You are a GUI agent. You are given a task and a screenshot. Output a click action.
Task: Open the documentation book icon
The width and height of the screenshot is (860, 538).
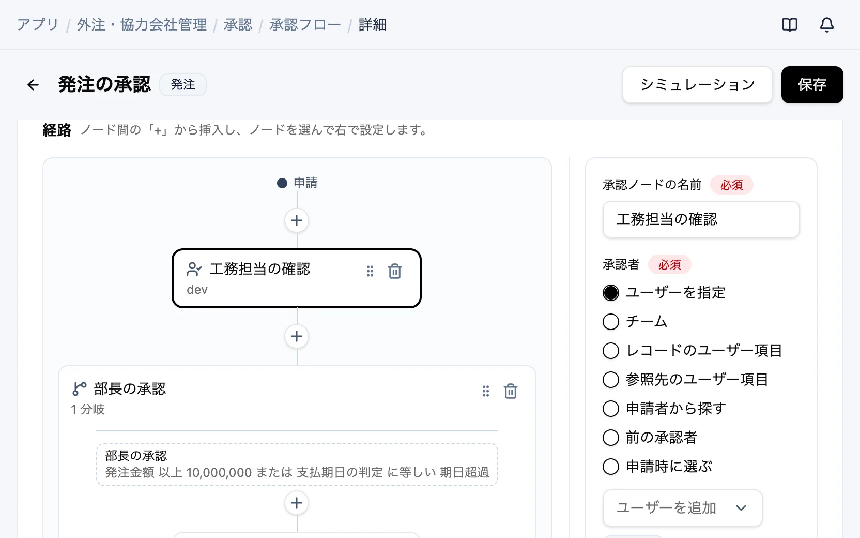click(x=790, y=25)
